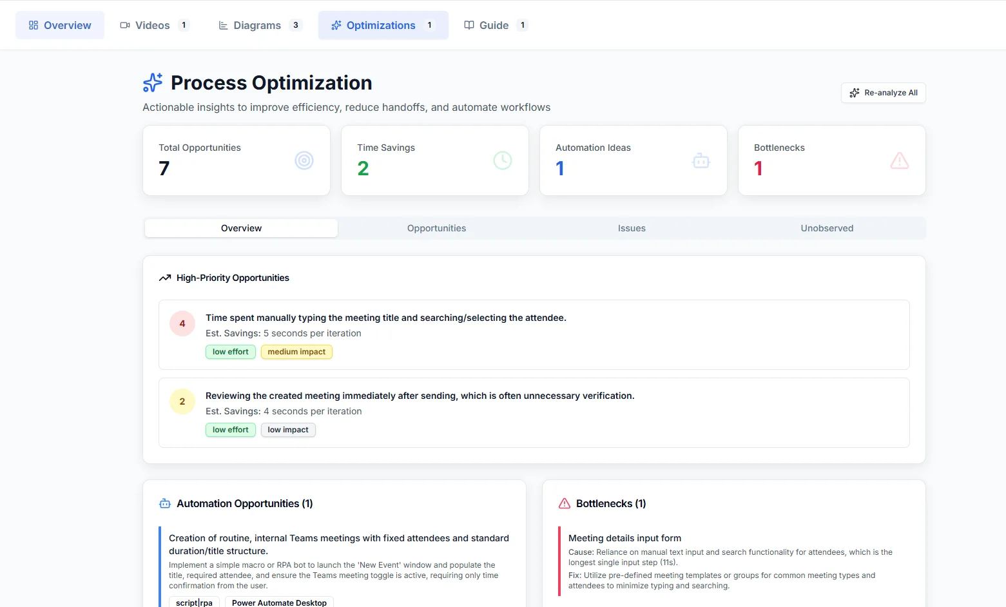Select the Power Automate Desktop tag

tap(279, 602)
